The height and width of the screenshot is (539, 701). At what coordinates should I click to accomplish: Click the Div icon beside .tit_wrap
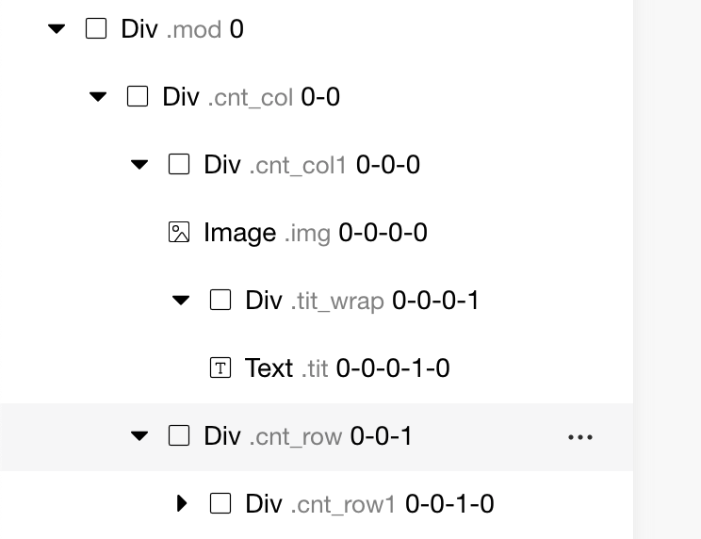point(220,301)
